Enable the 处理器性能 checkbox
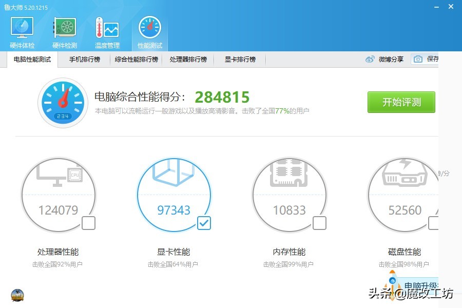 point(88,223)
